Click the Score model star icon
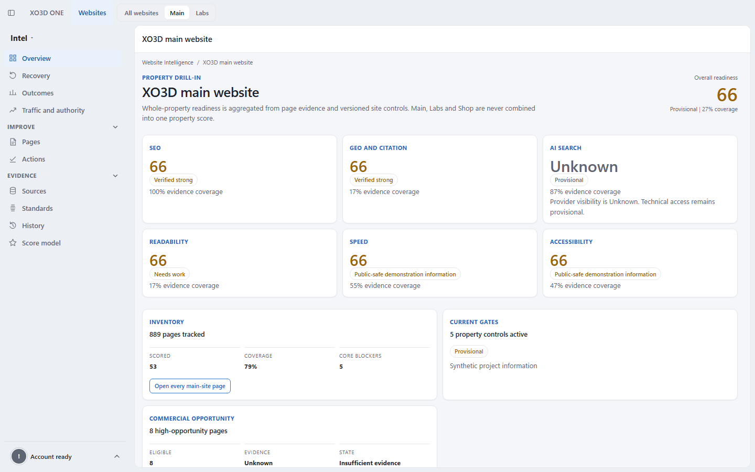Viewport: 755px width, 472px height. 13,243
